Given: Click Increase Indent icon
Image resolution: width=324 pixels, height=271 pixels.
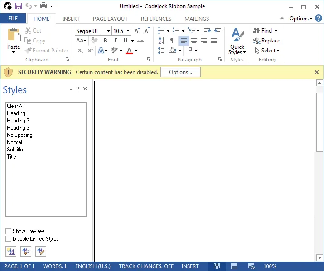Looking at the screenshot, I should click(218, 31).
